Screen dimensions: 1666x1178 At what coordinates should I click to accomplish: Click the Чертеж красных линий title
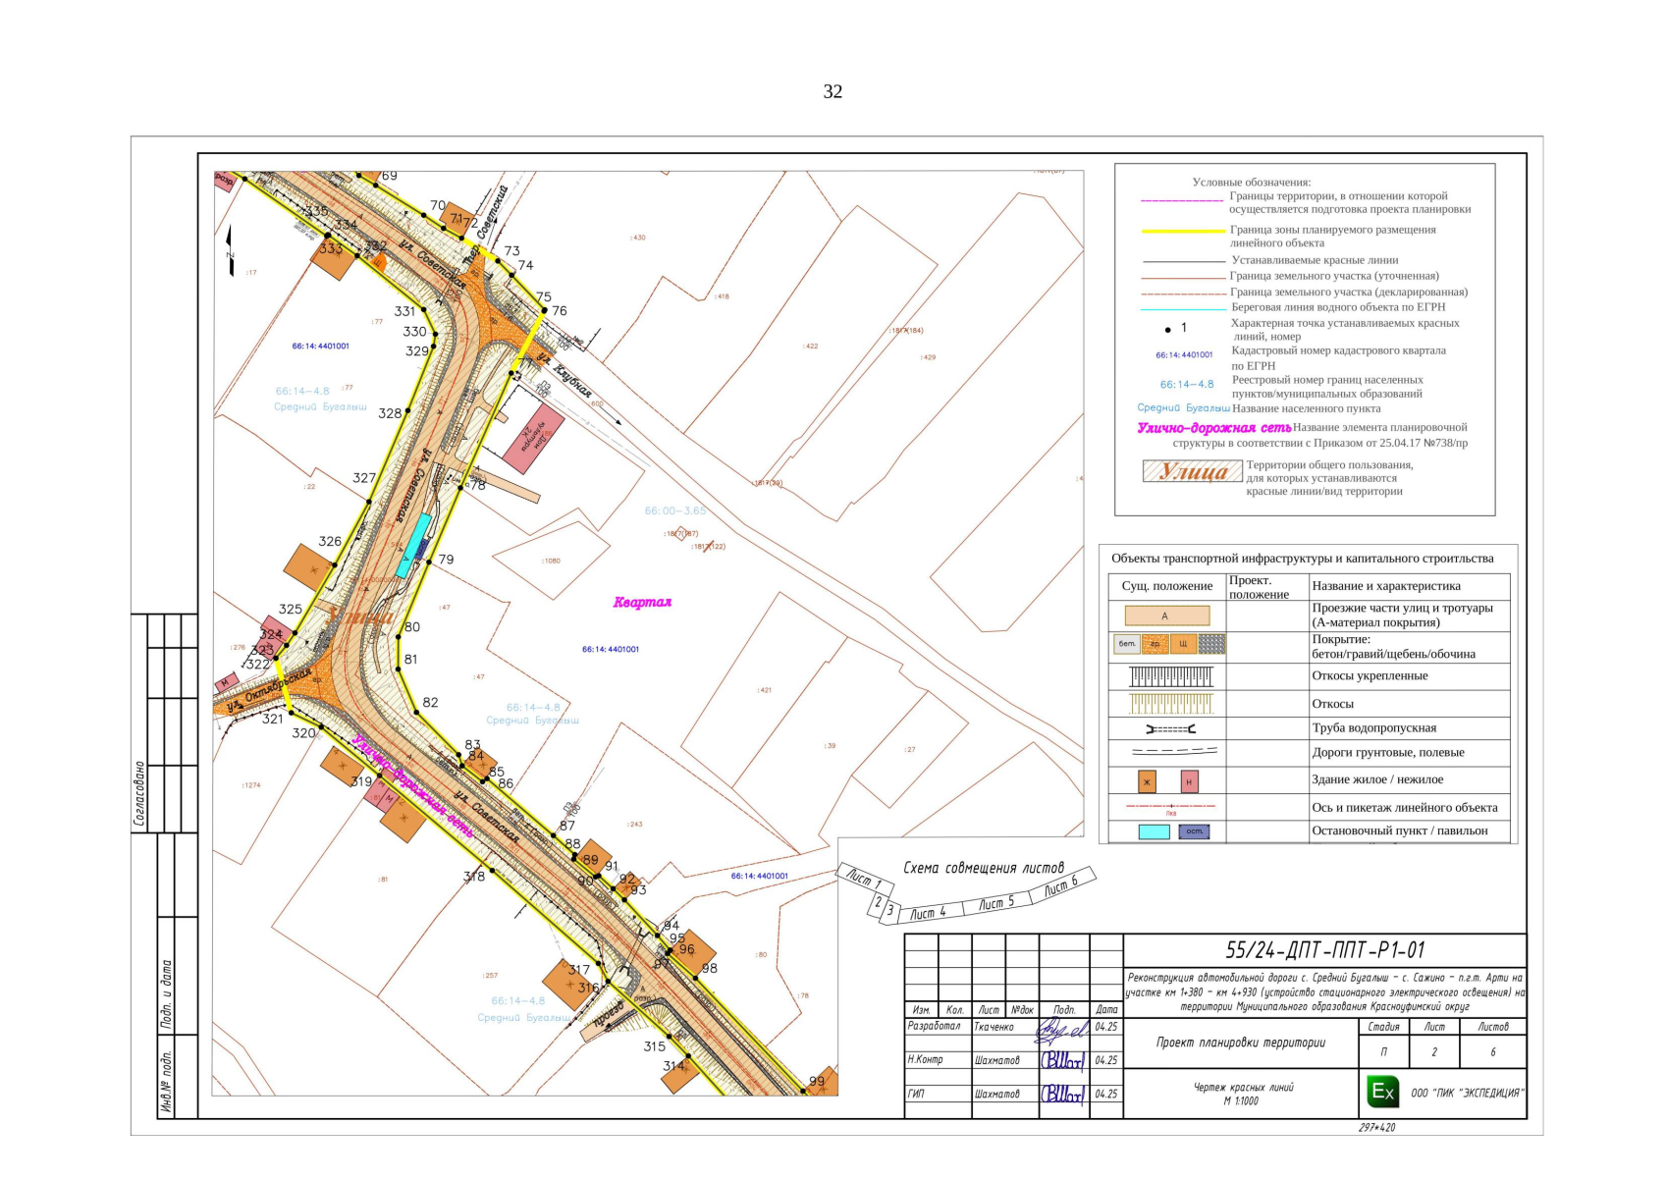point(1243,1088)
